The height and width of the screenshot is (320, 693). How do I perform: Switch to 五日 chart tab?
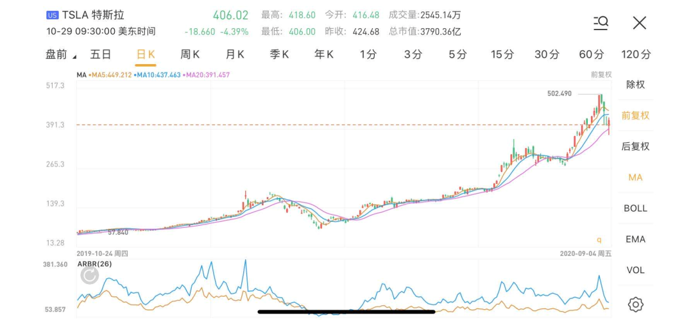pos(101,55)
